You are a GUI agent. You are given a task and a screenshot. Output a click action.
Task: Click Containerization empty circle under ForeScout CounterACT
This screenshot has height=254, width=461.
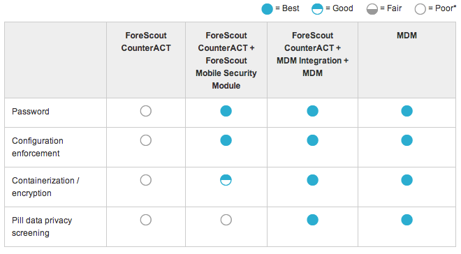point(146,180)
